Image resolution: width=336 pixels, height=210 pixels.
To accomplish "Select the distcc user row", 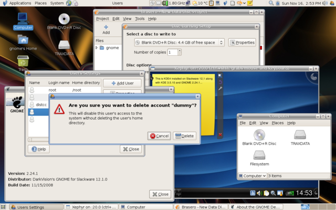I will coord(38,104).
